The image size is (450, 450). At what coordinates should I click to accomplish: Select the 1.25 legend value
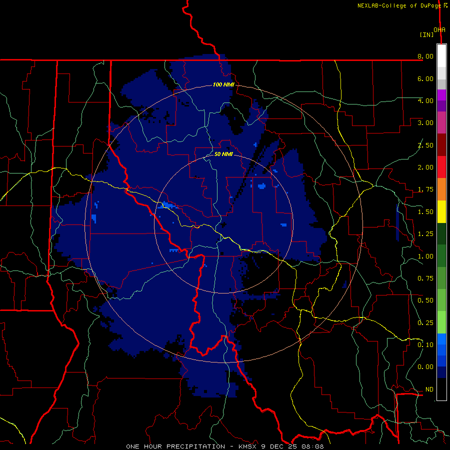click(x=425, y=234)
